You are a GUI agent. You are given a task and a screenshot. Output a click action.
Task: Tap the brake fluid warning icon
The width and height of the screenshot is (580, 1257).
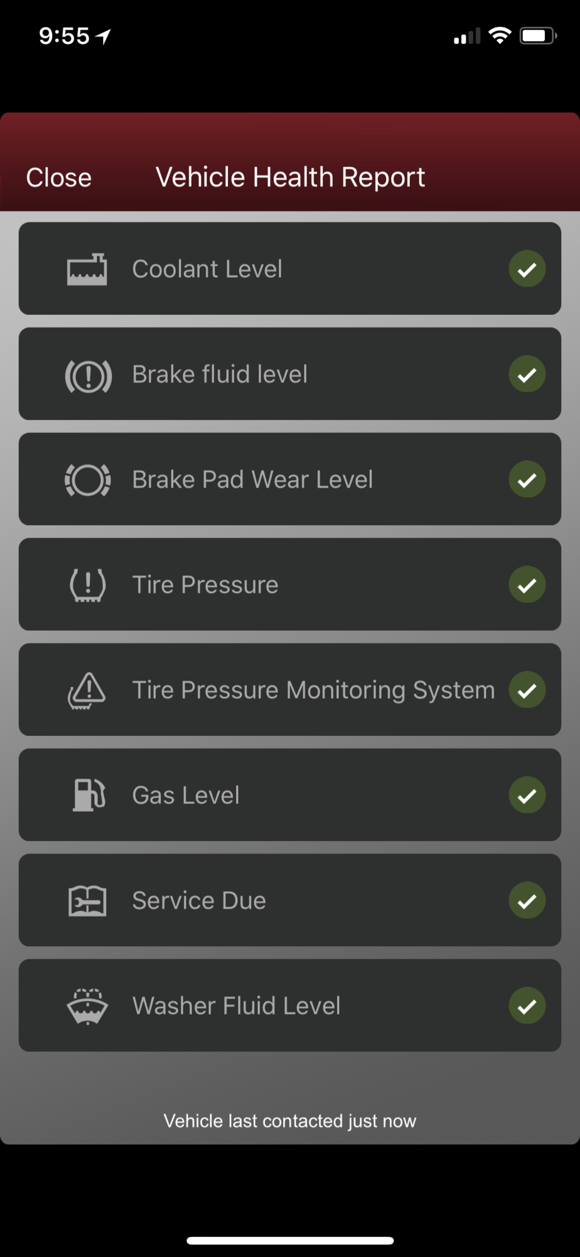click(89, 375)
